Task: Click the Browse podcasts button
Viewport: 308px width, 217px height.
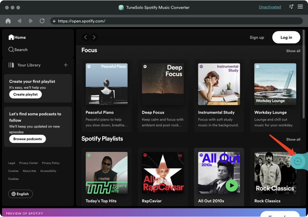Action: 28,139
